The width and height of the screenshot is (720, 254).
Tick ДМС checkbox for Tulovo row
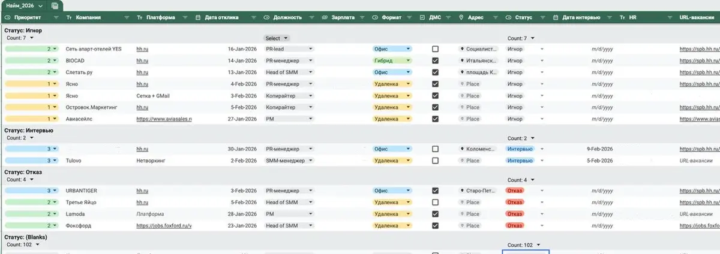point(435,161)
